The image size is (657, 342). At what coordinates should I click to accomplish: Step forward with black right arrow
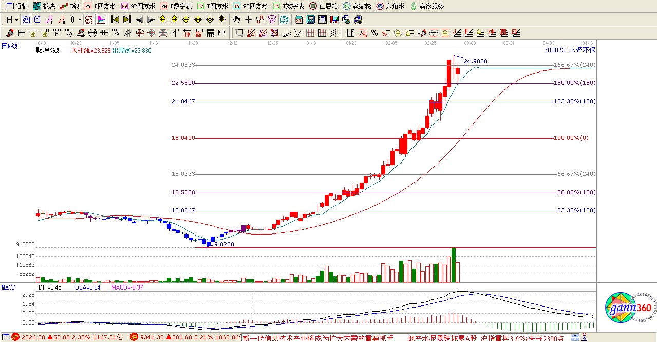point(151,20)
